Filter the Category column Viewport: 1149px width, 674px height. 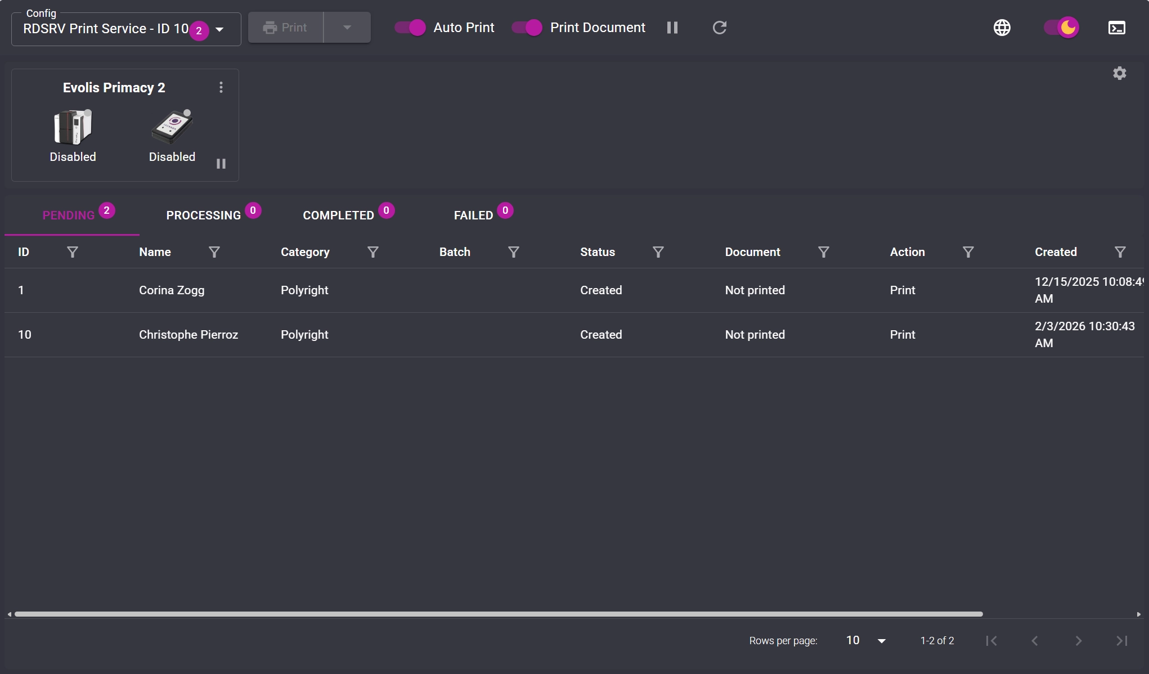point(373,252)
